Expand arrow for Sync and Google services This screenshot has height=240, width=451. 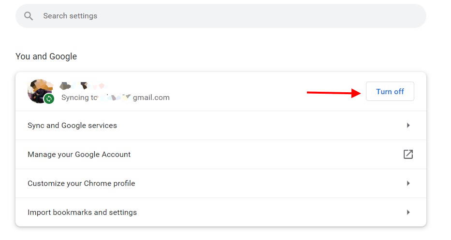408,126
